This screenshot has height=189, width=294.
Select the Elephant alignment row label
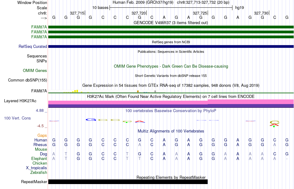tap(39, 158)
